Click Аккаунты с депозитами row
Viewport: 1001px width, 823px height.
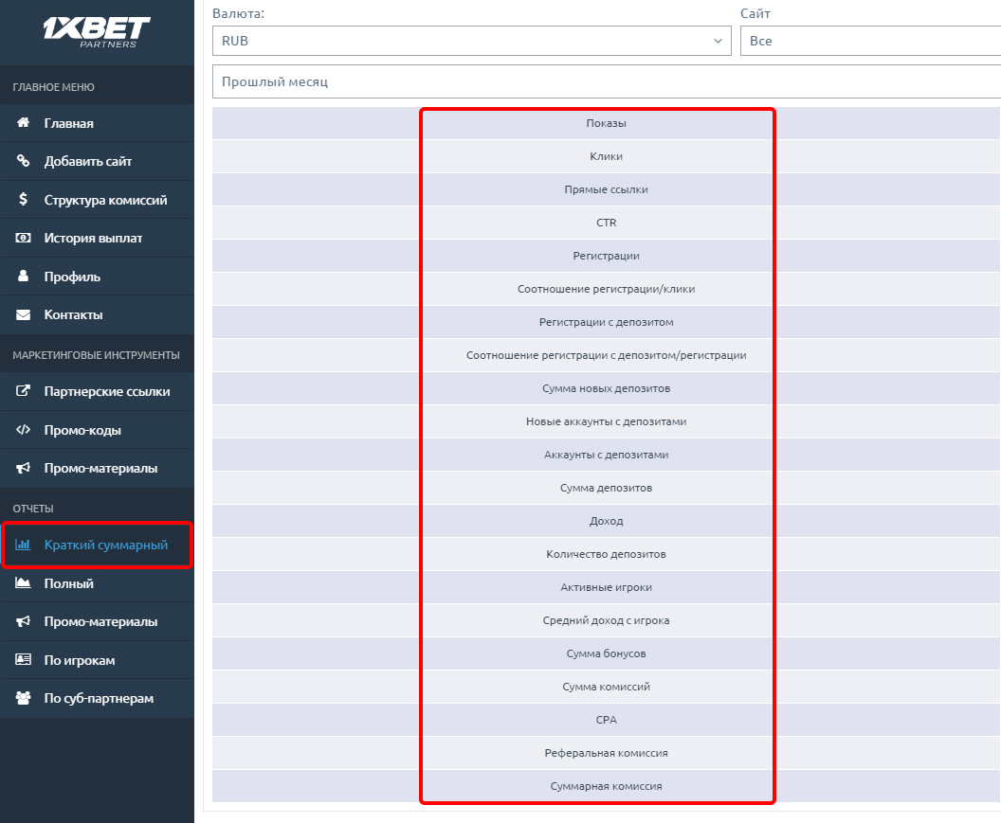[x=607, y=455]
